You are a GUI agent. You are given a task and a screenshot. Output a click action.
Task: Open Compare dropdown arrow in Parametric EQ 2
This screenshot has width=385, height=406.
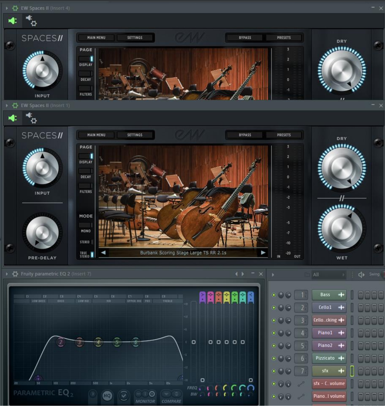pos(166,394)
